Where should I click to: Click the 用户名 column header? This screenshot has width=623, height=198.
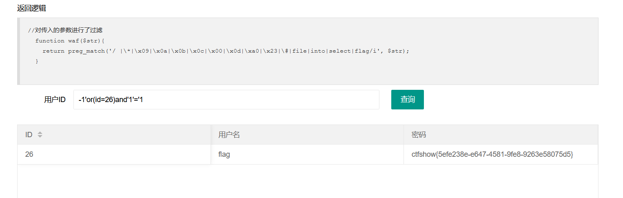tap(307, 135)
